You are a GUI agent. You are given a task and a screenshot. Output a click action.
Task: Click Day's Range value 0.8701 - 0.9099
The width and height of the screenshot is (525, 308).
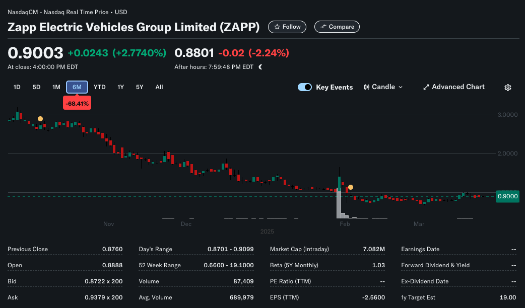click(230, 249)
